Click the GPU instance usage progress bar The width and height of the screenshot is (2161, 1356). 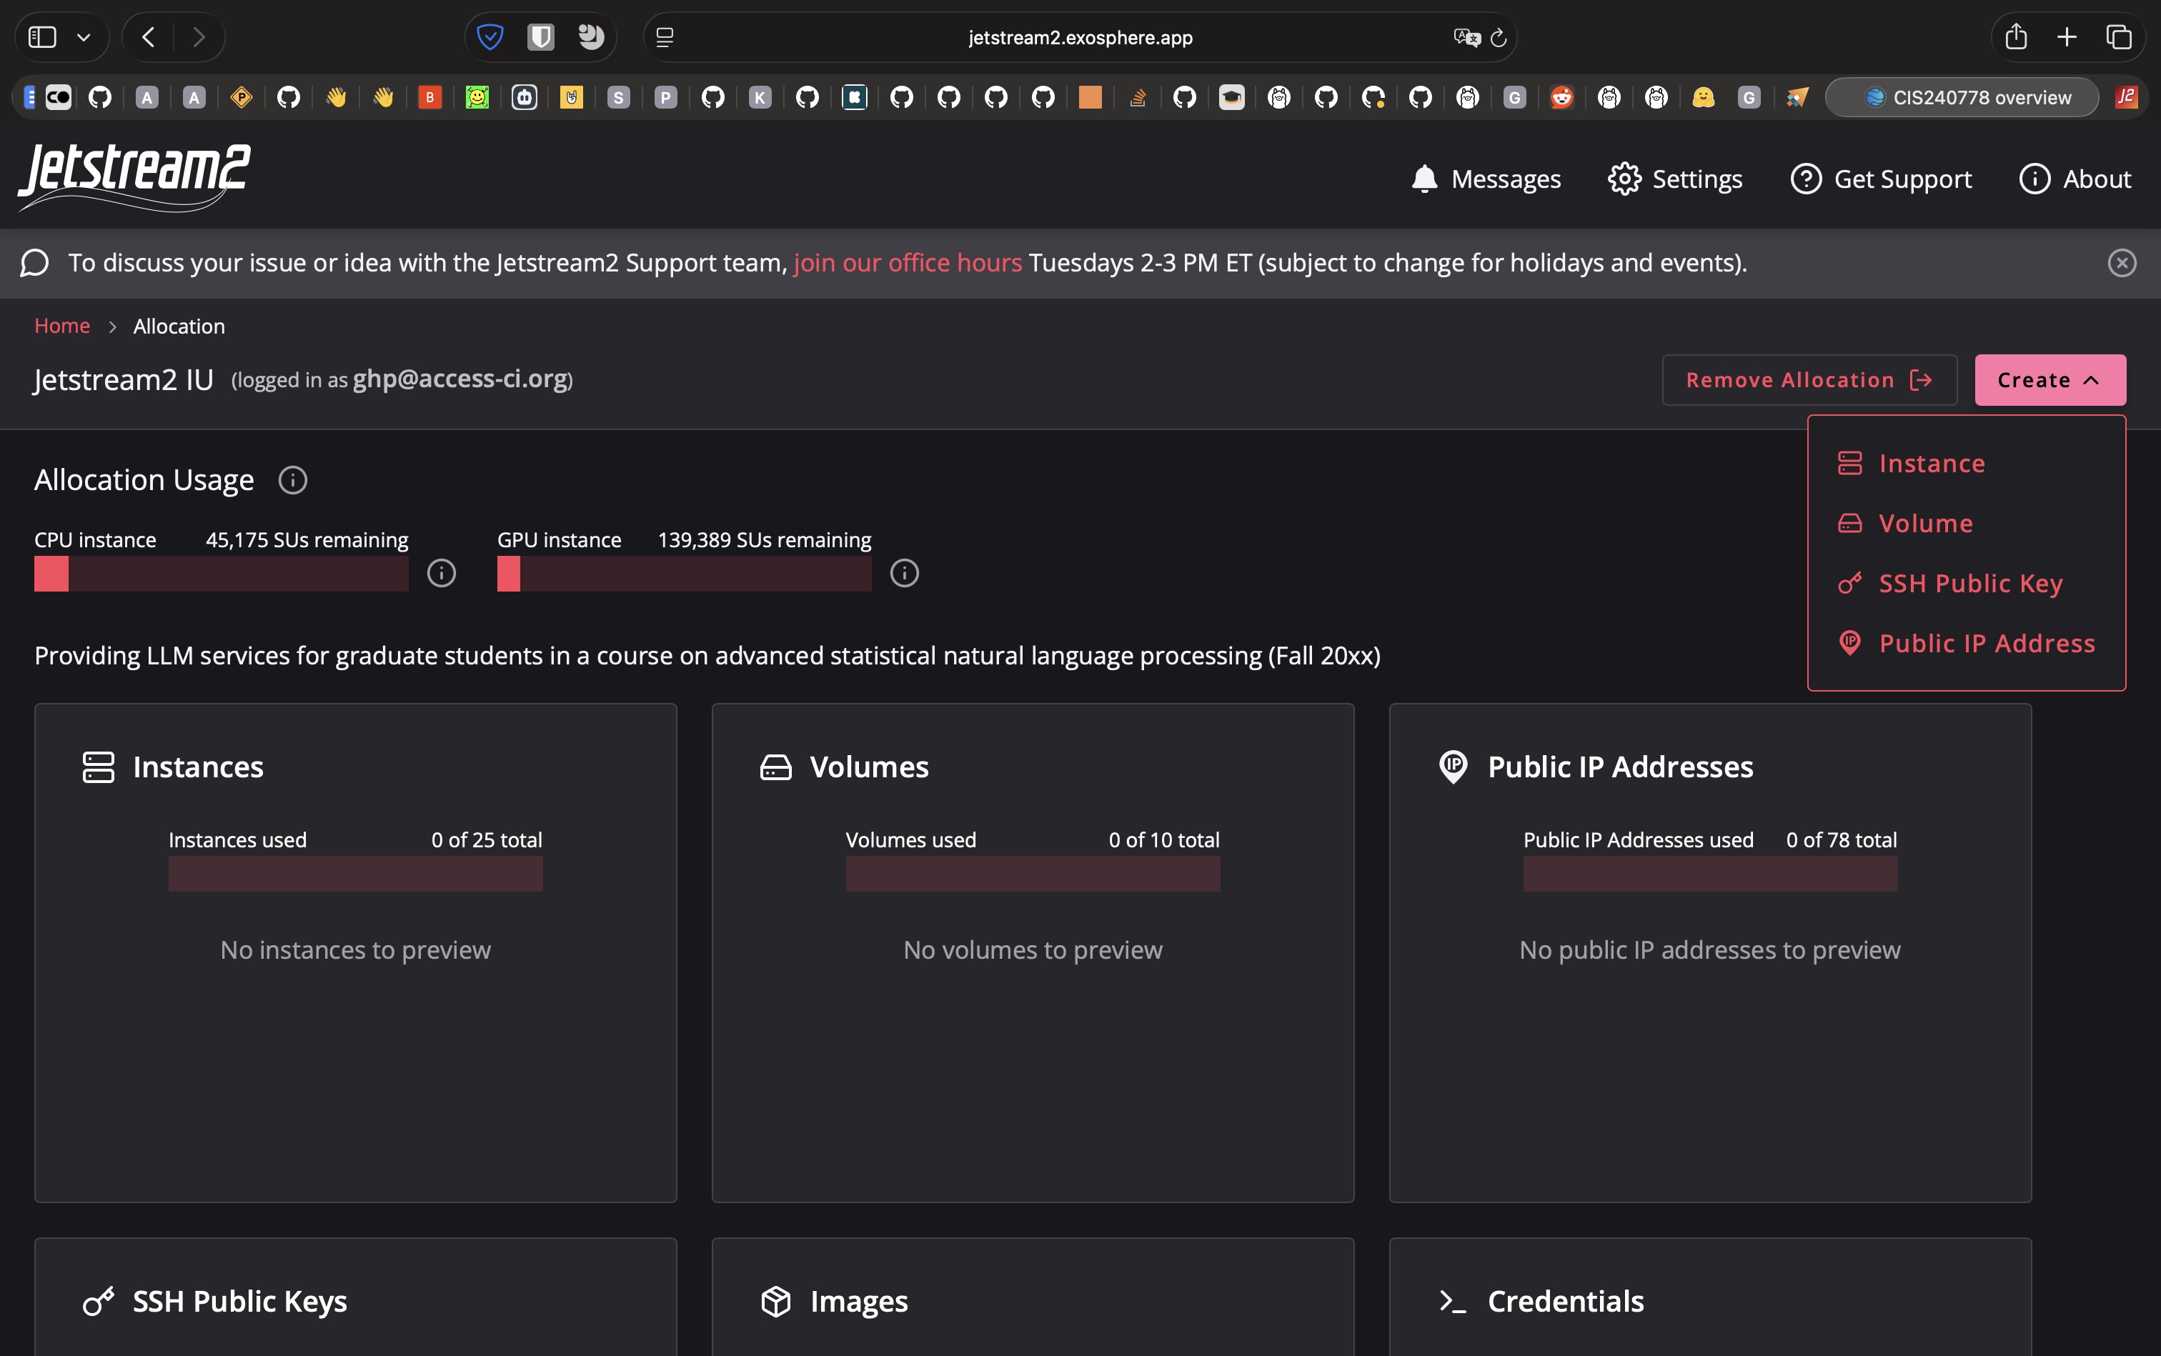684,573
